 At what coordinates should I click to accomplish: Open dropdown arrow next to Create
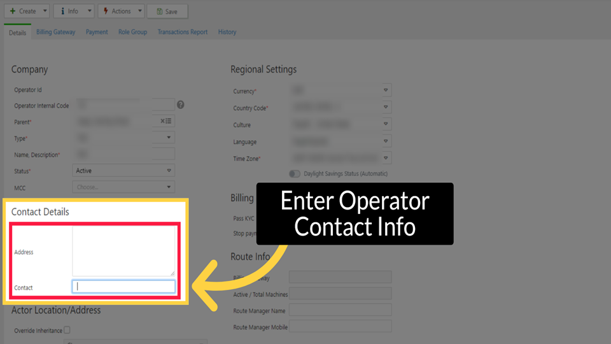coord(44,11)
